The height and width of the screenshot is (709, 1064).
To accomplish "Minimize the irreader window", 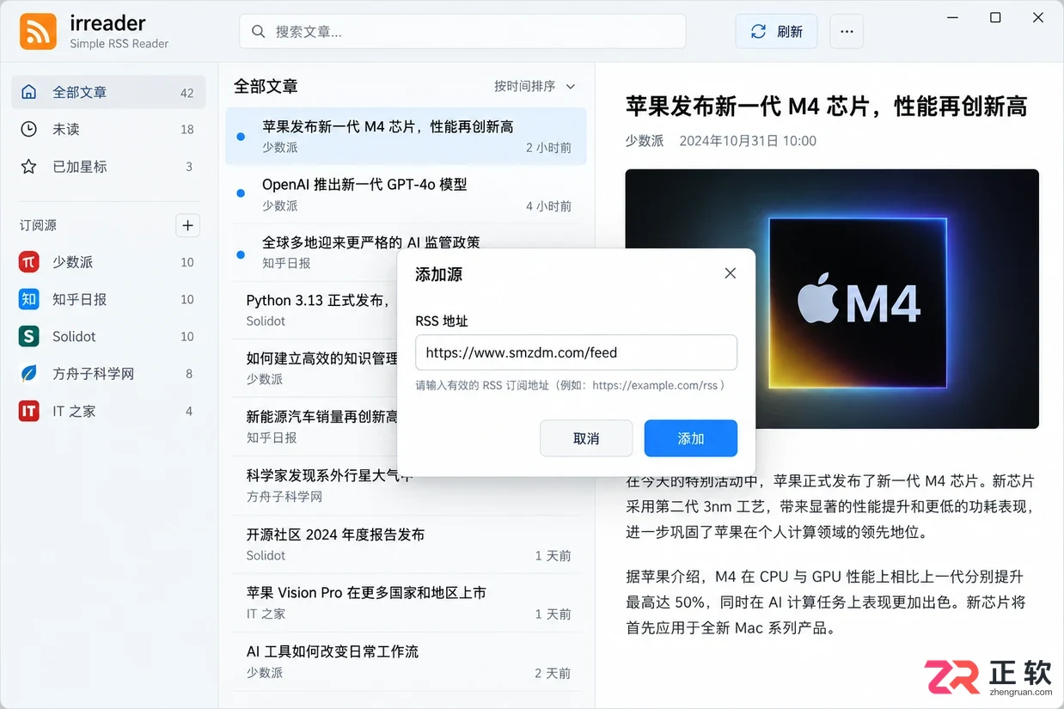I will click(x=952, y=17).
